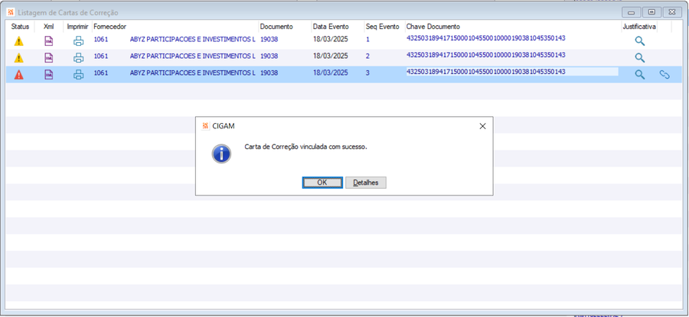Close the Listagem de Cartas de Correção window

point(672,11)
